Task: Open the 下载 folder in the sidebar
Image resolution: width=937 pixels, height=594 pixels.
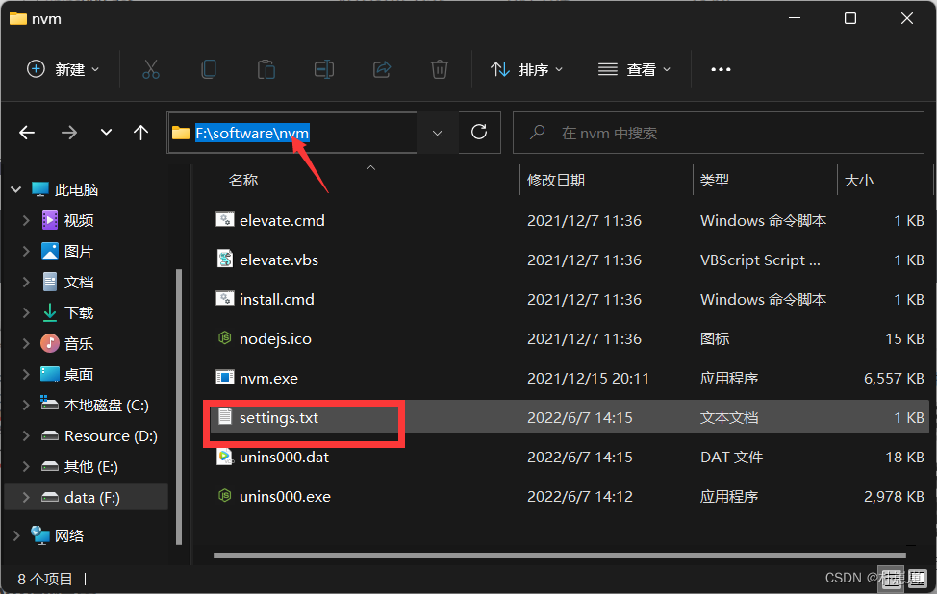Action: (75, 311)
